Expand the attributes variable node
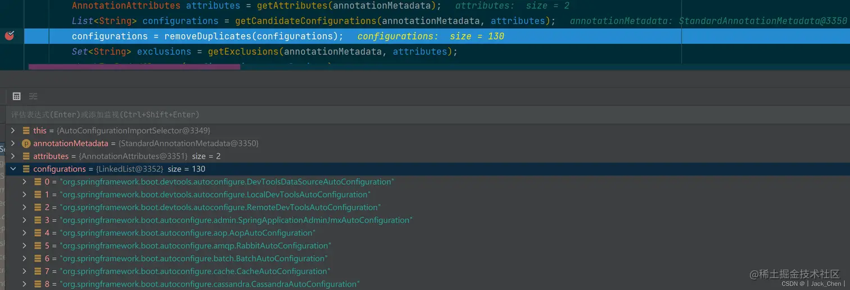The image size is (850, 290). [13, 156]
